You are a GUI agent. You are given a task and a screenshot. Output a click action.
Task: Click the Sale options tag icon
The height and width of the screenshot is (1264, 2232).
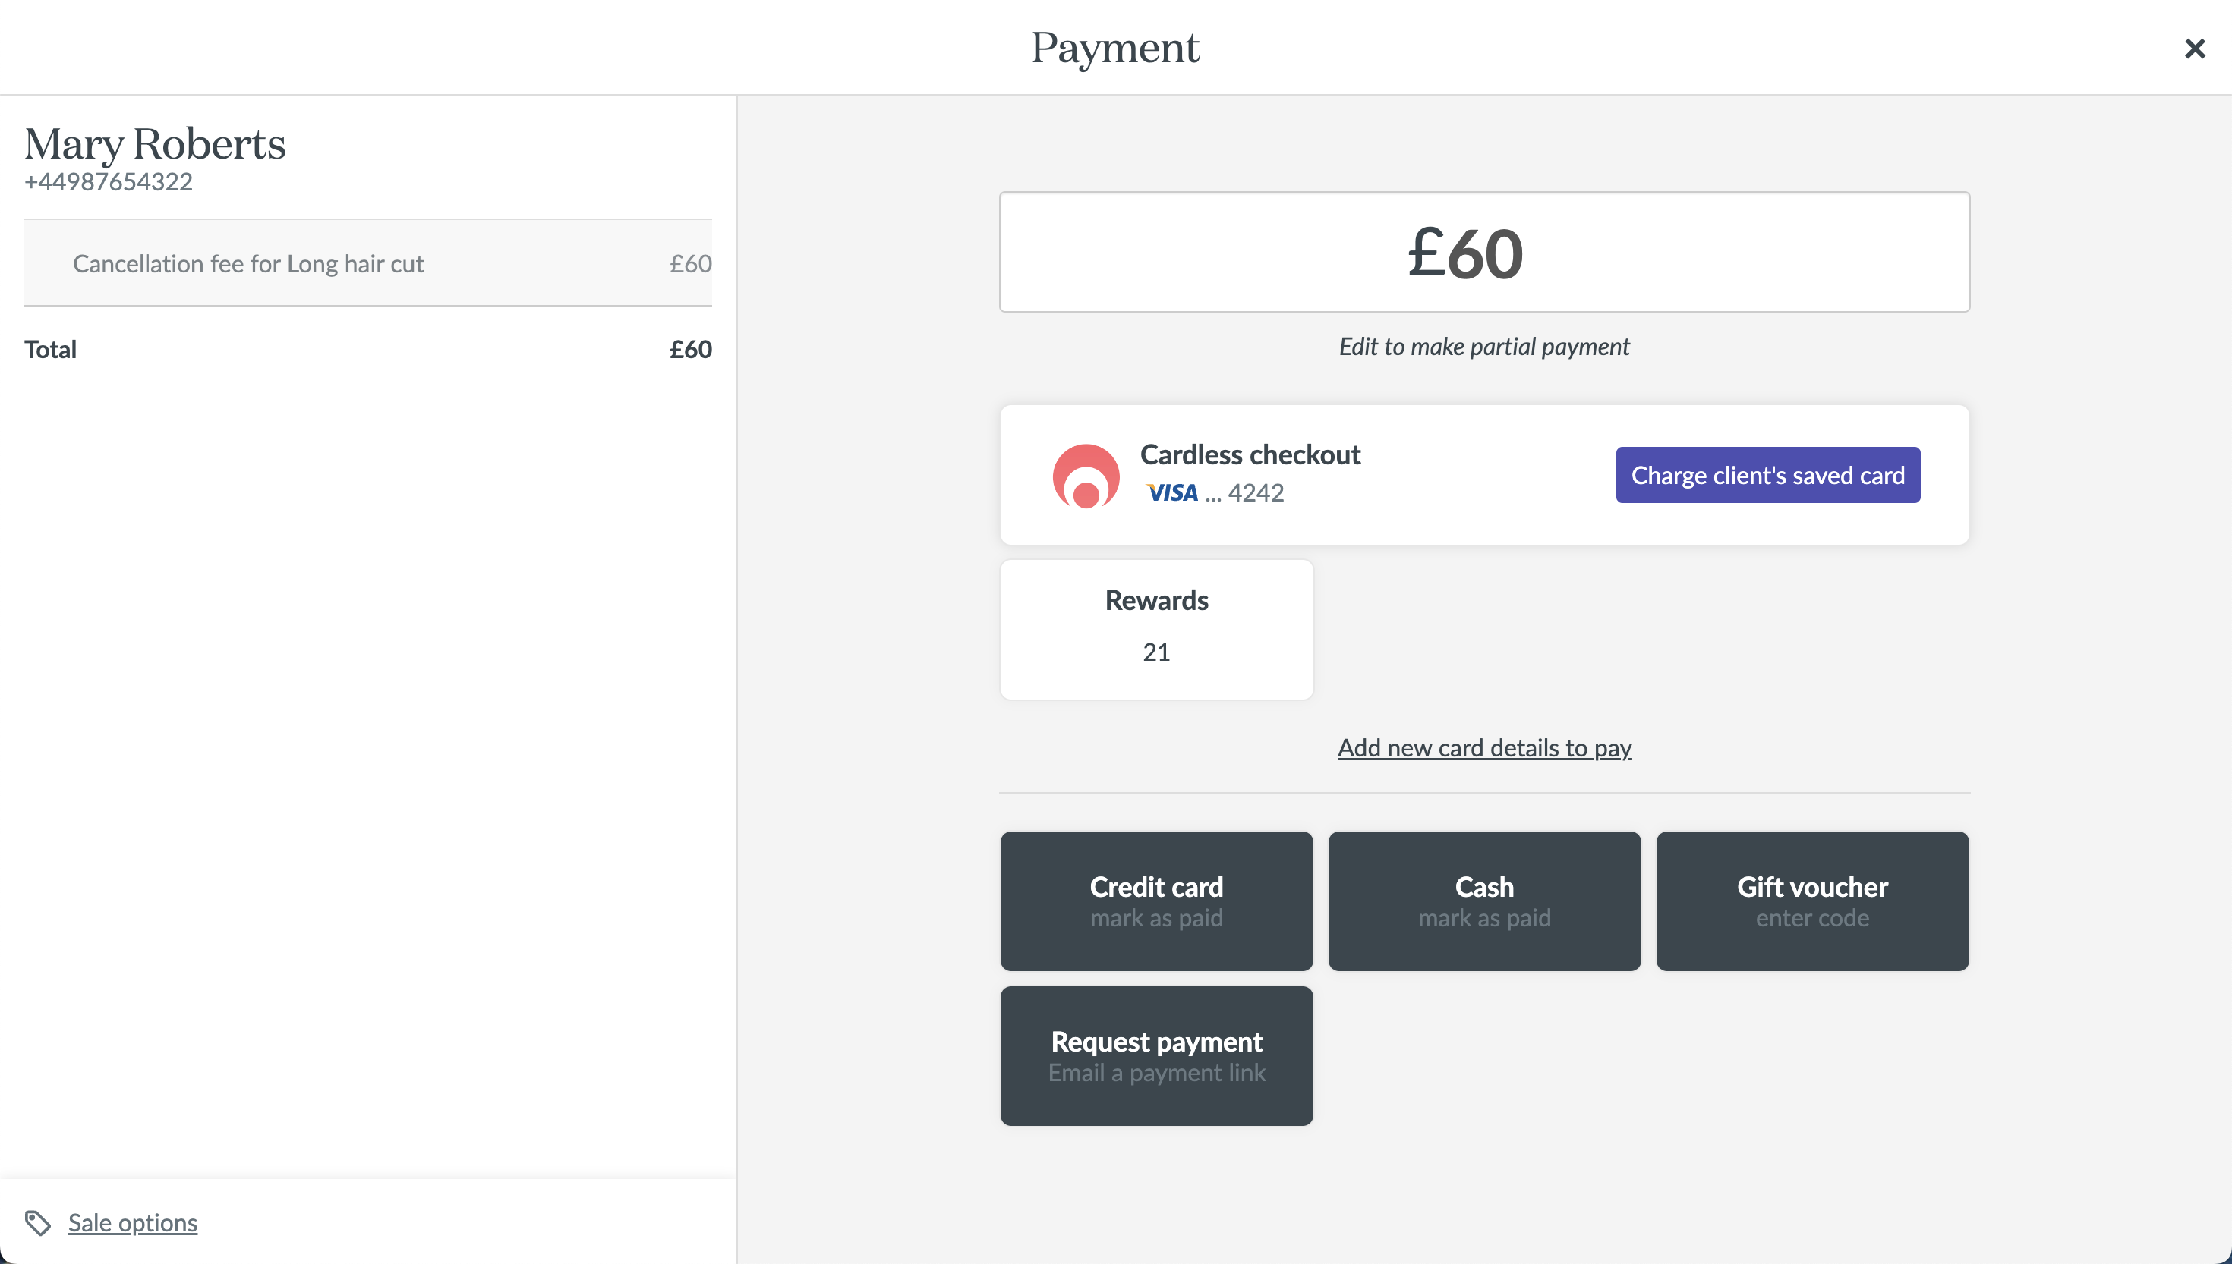coord(37,1222)
